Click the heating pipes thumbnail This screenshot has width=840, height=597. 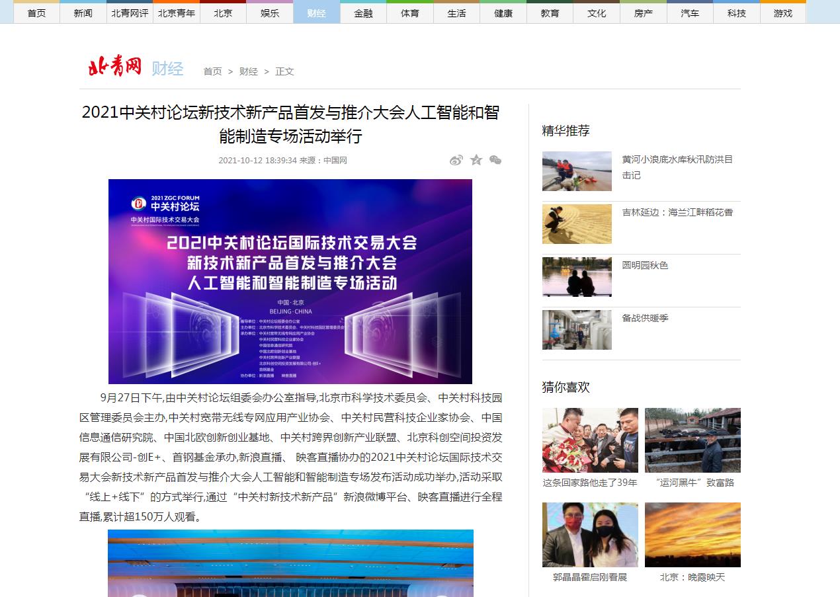click(577, 330)
